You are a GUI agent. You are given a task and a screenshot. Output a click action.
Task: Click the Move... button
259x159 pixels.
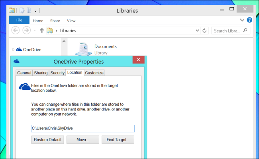[x=83, y=140]
